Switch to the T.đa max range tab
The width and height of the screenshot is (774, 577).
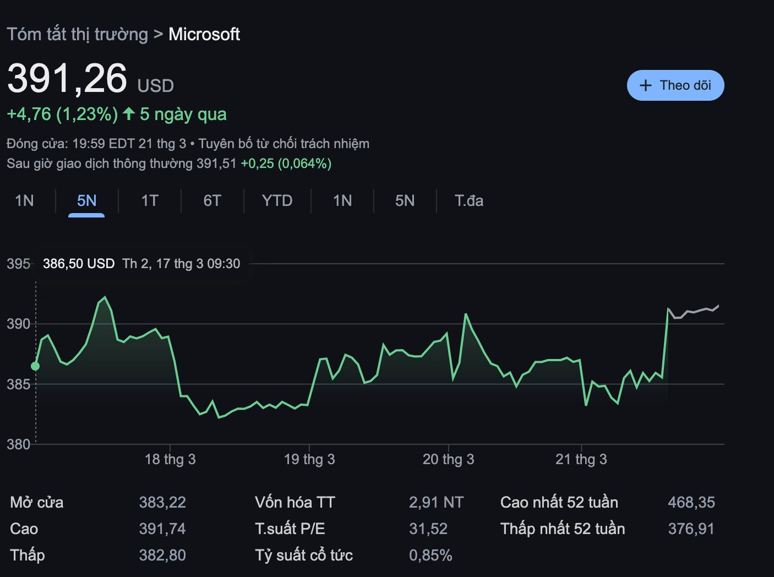[x=469, y=200]
